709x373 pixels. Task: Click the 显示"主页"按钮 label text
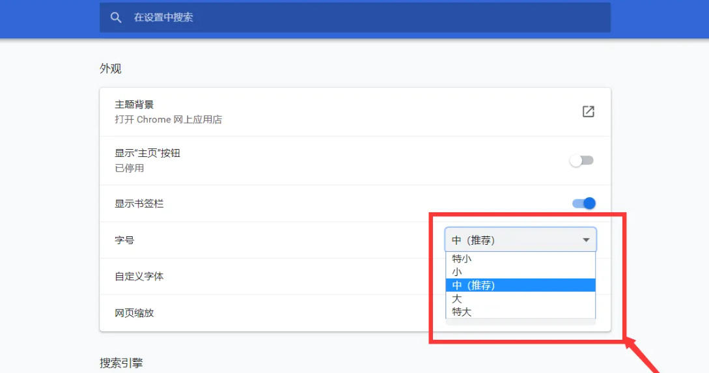147,154
